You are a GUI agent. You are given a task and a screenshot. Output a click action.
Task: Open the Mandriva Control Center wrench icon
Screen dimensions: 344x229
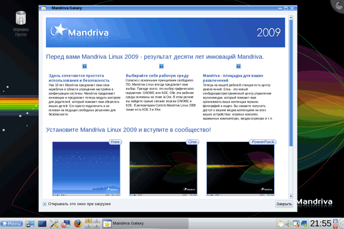click(x=54, y=223)
